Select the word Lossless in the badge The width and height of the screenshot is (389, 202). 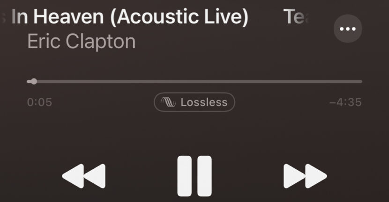(204, 102)
